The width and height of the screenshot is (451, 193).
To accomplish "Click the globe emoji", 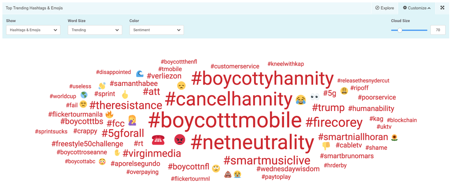I will pos(84,95).
